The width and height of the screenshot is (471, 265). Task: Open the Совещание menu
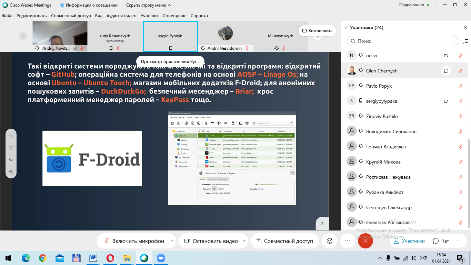(174, 16)
